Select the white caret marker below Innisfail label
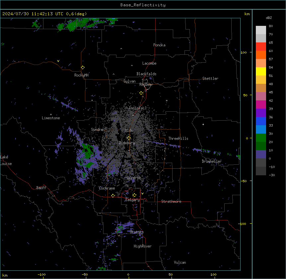Image resolution: width=286 pixels, height=279 pixels. (x=133, y=115)
